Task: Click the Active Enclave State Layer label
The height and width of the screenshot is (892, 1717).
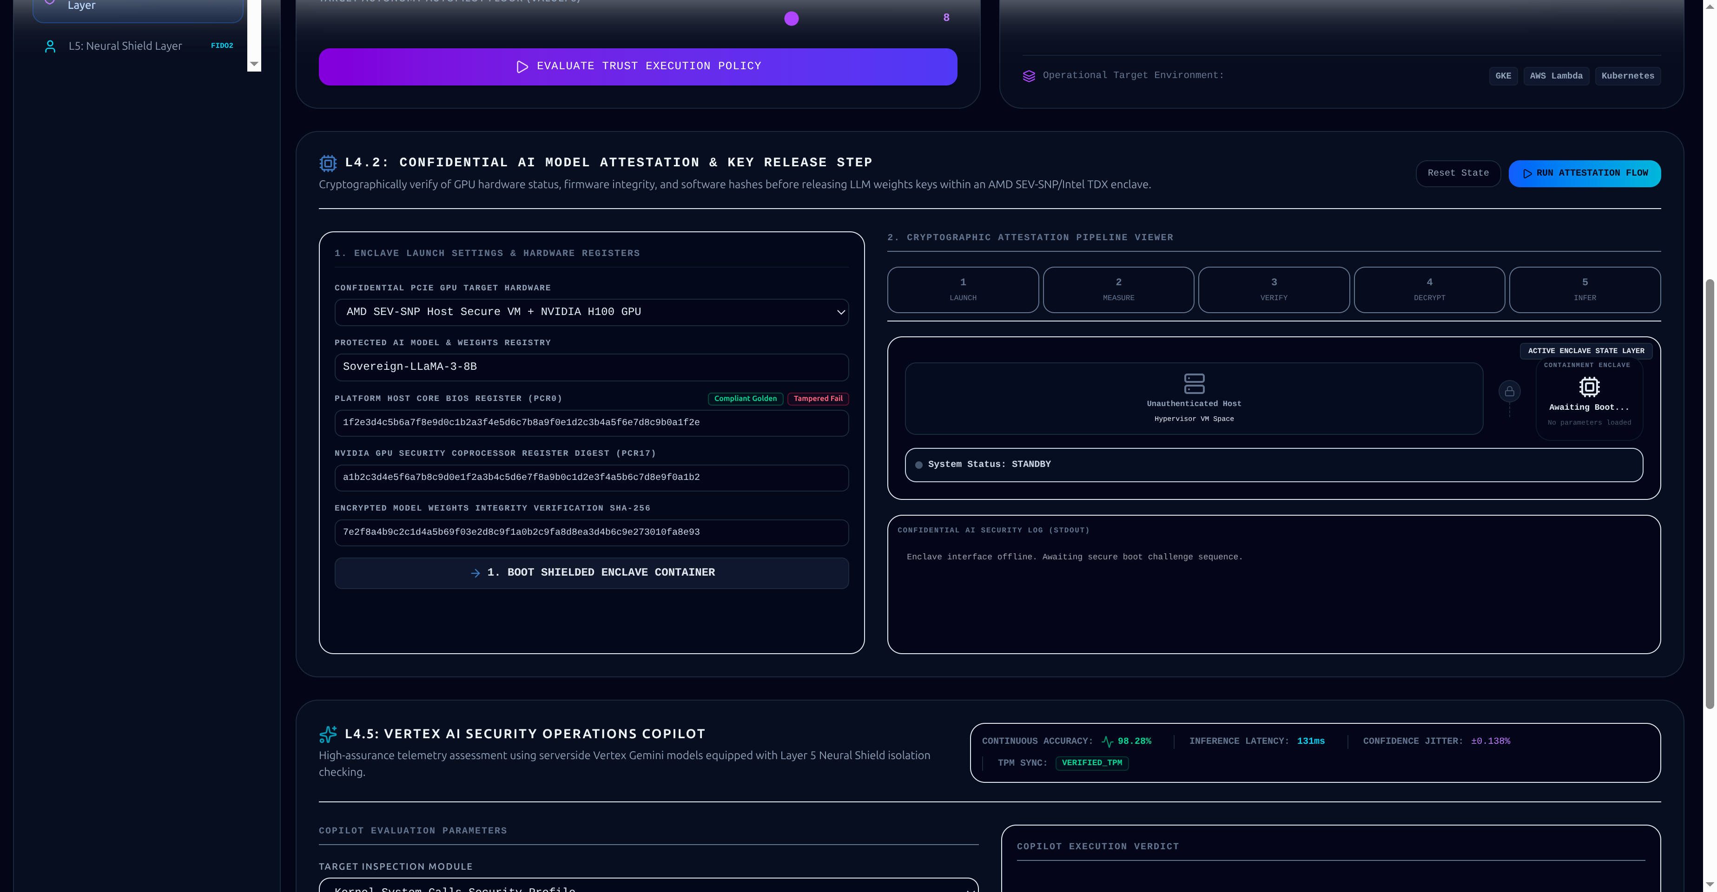Action: pos(1586,351)
